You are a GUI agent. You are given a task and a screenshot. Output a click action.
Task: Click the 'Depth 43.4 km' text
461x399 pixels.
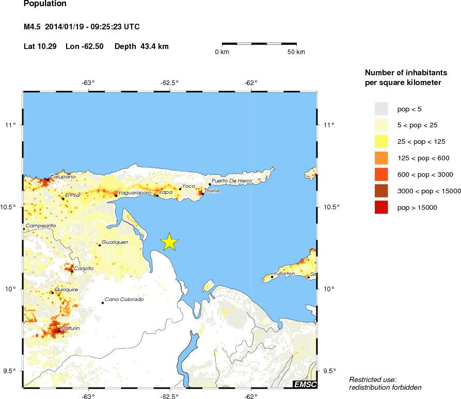pos(141,46)
